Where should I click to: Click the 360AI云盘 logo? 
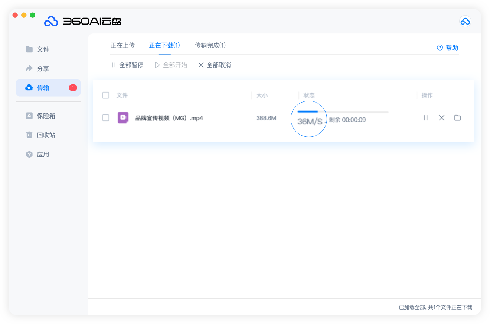pos(82,22)
